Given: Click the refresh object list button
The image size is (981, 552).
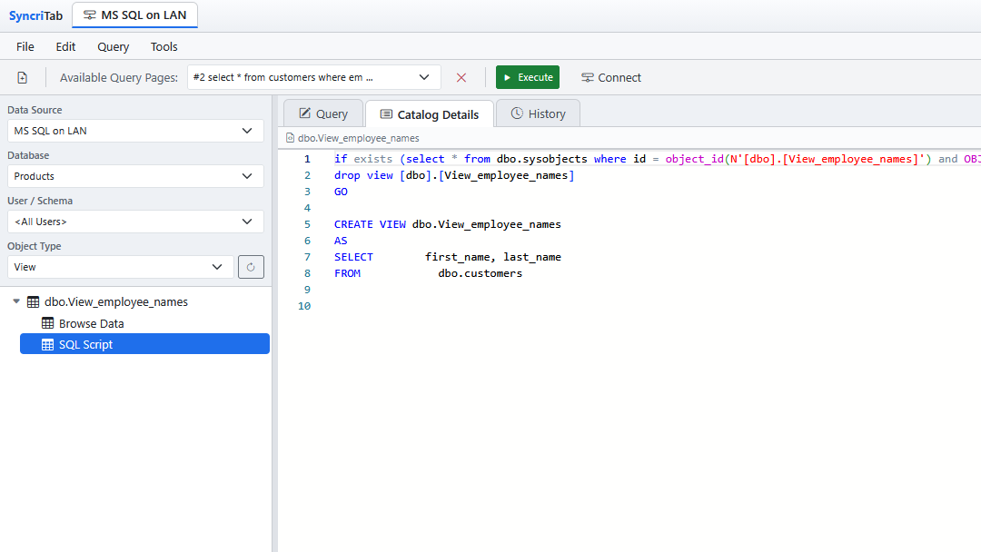Looking at the screenshot, I should coord(251,267).
